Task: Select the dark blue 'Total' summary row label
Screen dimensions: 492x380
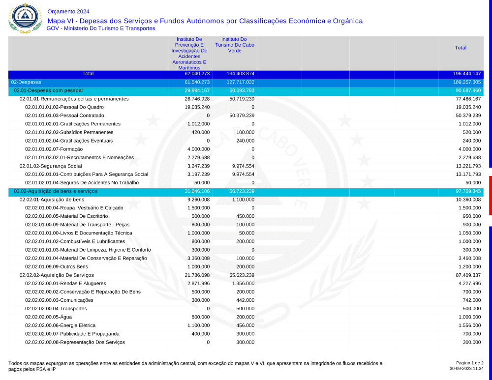Action: [x=88, y=74]
